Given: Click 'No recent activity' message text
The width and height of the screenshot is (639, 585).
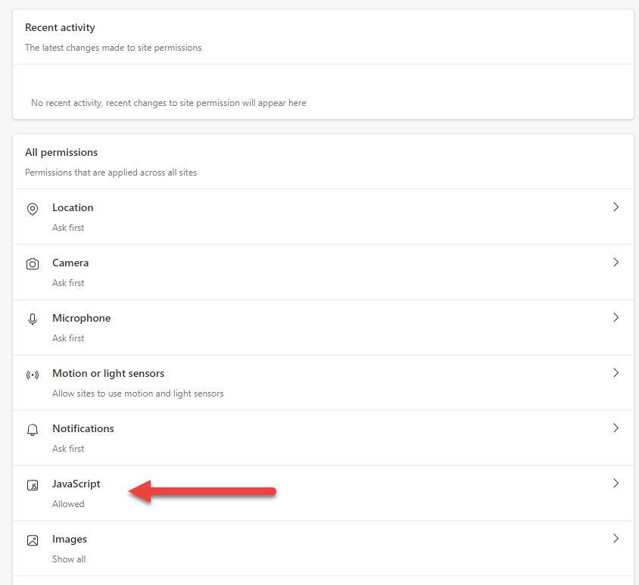Looking at the screenshot, I should (x=168, y=103).
